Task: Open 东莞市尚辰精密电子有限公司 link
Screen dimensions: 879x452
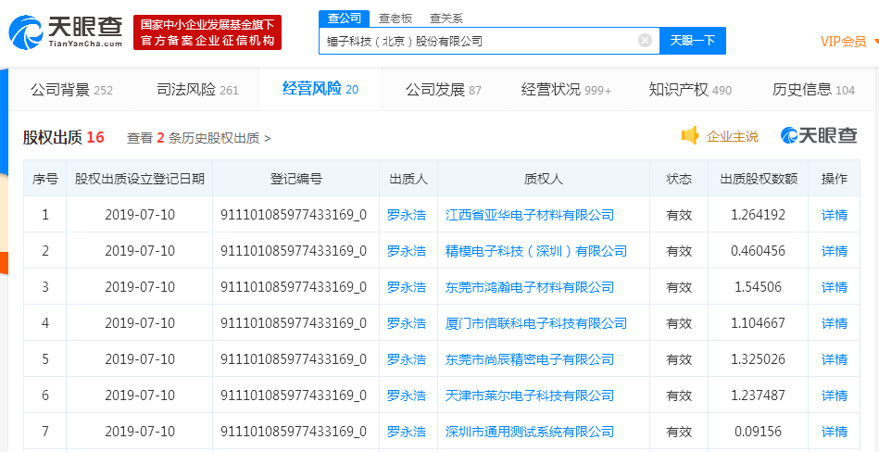Action: [x=530, y=358]
